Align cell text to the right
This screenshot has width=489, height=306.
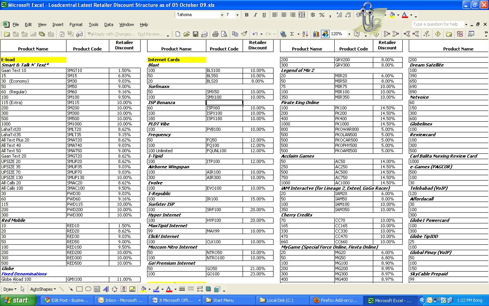[292, 15]
